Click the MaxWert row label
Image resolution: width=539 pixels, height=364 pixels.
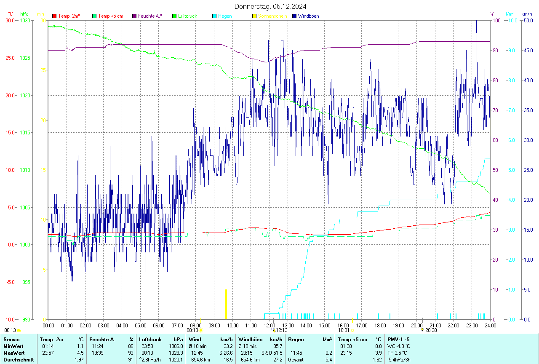click(x=13, y=353)
